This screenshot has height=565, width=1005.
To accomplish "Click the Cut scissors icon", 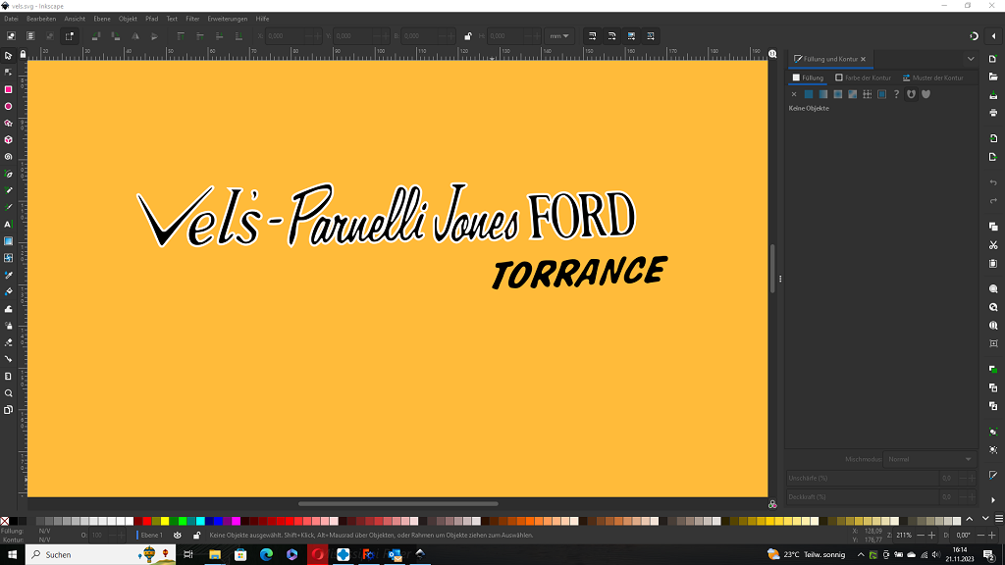I will 993,244.
